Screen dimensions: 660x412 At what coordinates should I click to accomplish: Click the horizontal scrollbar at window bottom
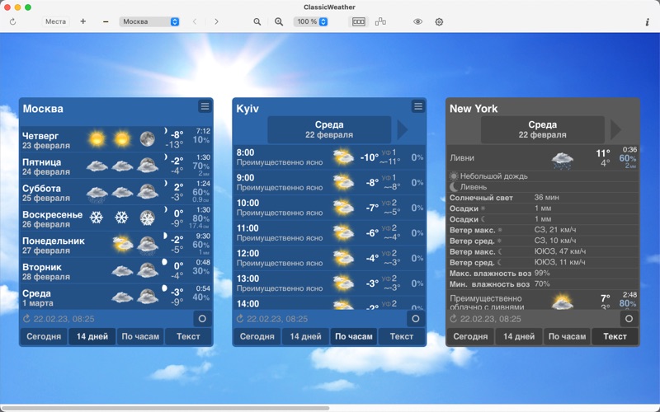click(x=165, y=408)
